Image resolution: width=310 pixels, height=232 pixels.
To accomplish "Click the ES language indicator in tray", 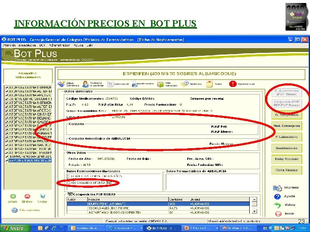I will [x=265, y=228].
